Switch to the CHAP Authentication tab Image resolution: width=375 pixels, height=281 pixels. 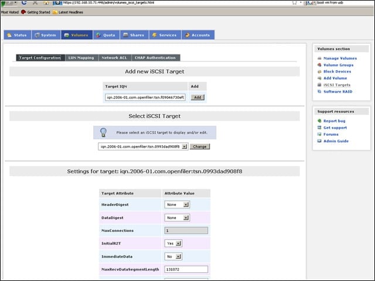coord(155,58)
